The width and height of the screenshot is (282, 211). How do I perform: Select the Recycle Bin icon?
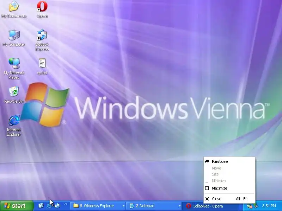tap(14, 95)
